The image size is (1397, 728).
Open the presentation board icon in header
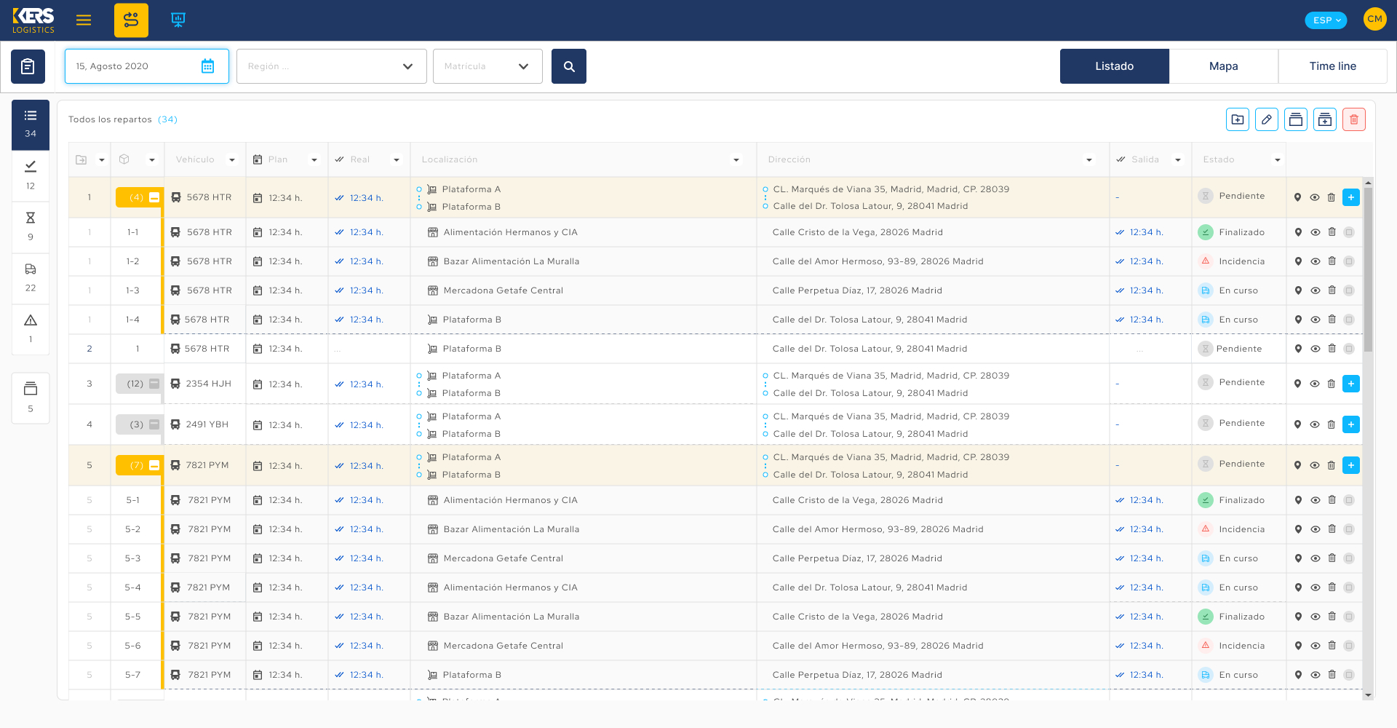[x=178, y=20]
